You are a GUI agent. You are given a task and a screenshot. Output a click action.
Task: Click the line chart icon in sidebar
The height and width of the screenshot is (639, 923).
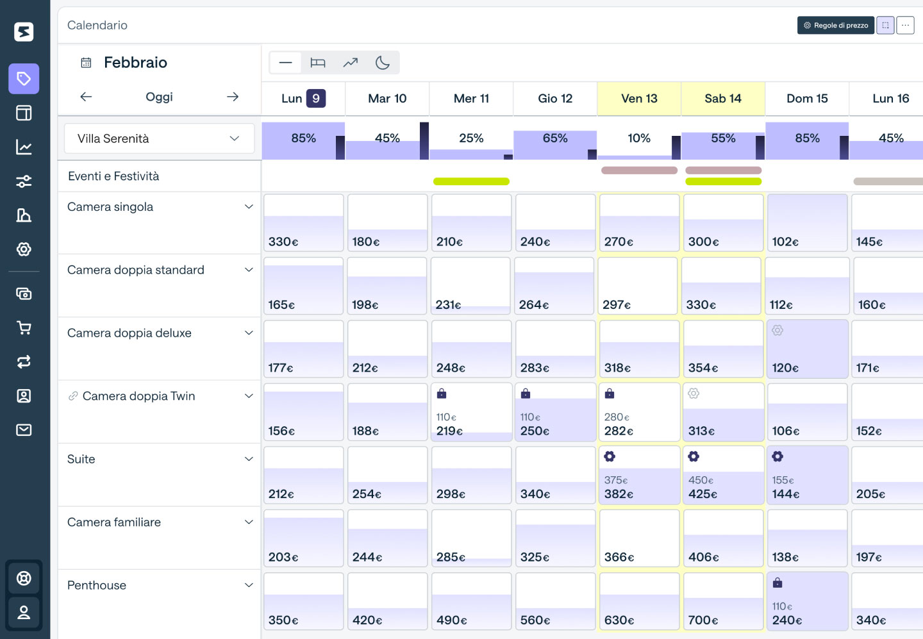point(24,147)
